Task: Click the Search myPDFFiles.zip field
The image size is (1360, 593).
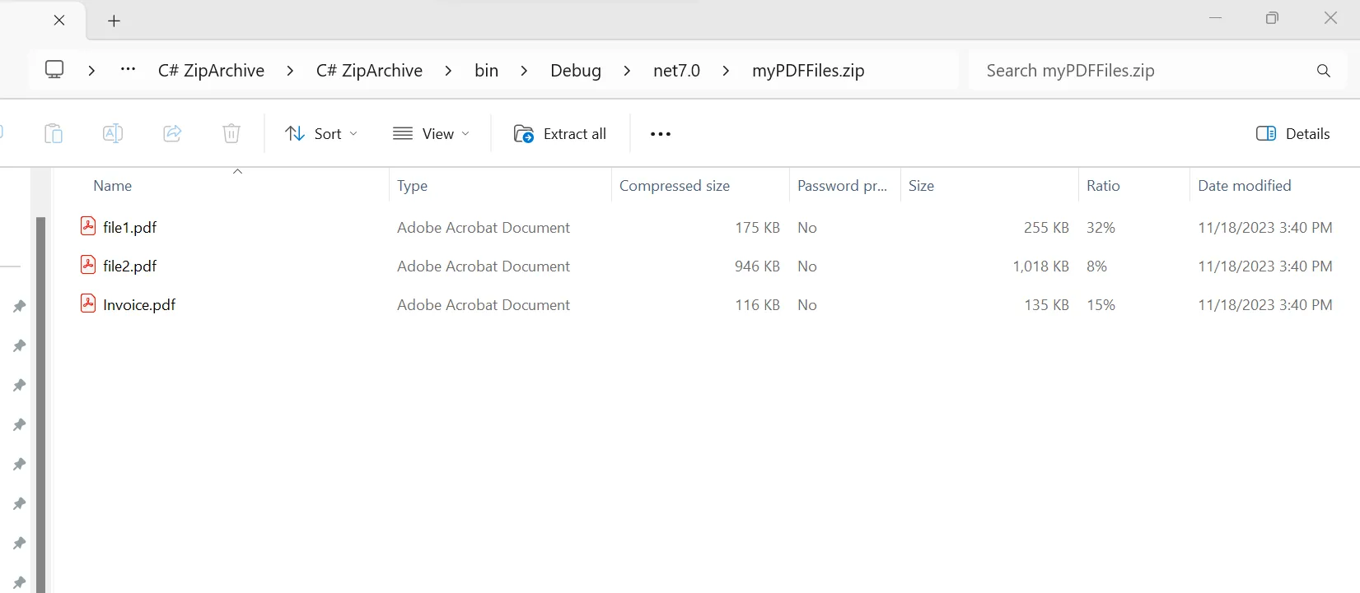Action: pyautogui.click(x=1137, y=71)
